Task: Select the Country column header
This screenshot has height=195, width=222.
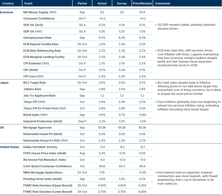Action: click(x=8, y=3)
